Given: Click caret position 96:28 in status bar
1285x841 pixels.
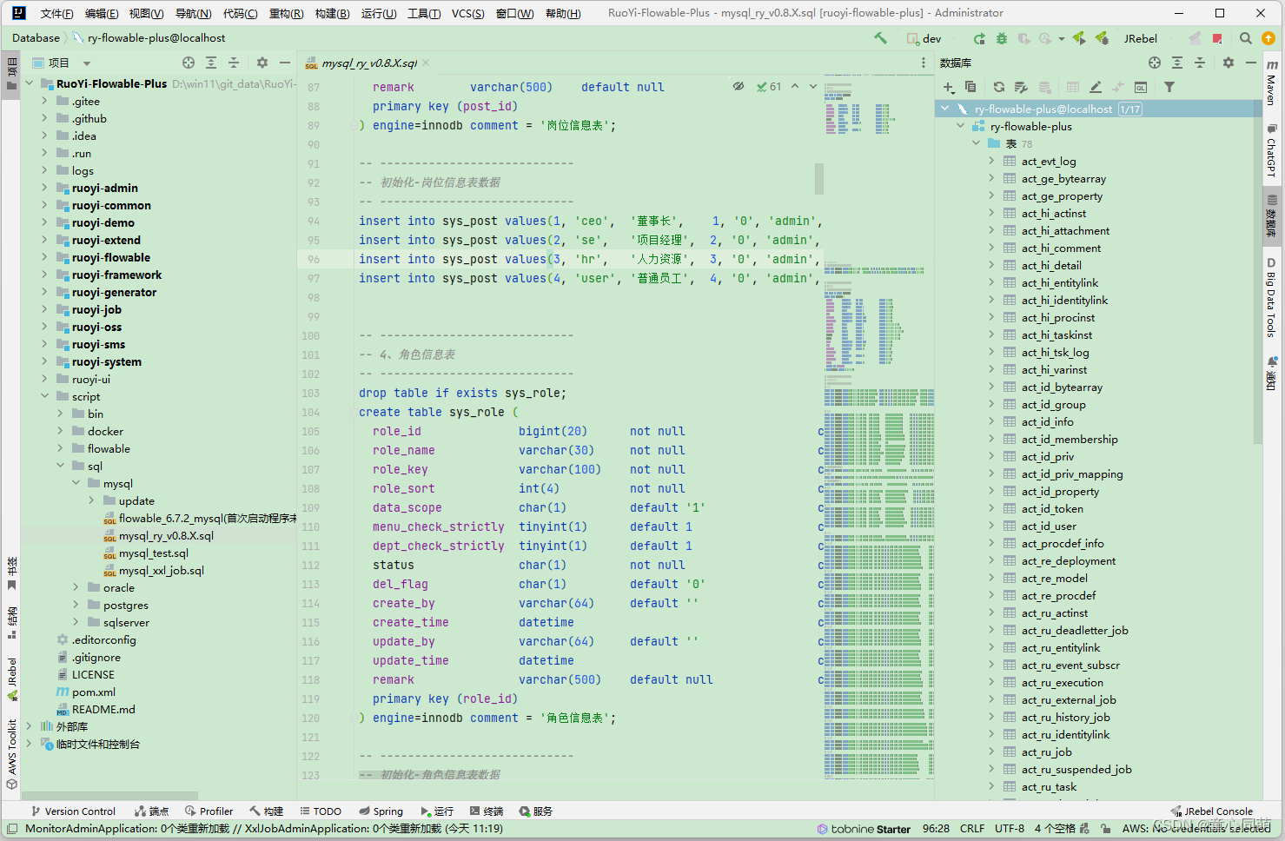Looking at the screenshot, I should point(935,829).
